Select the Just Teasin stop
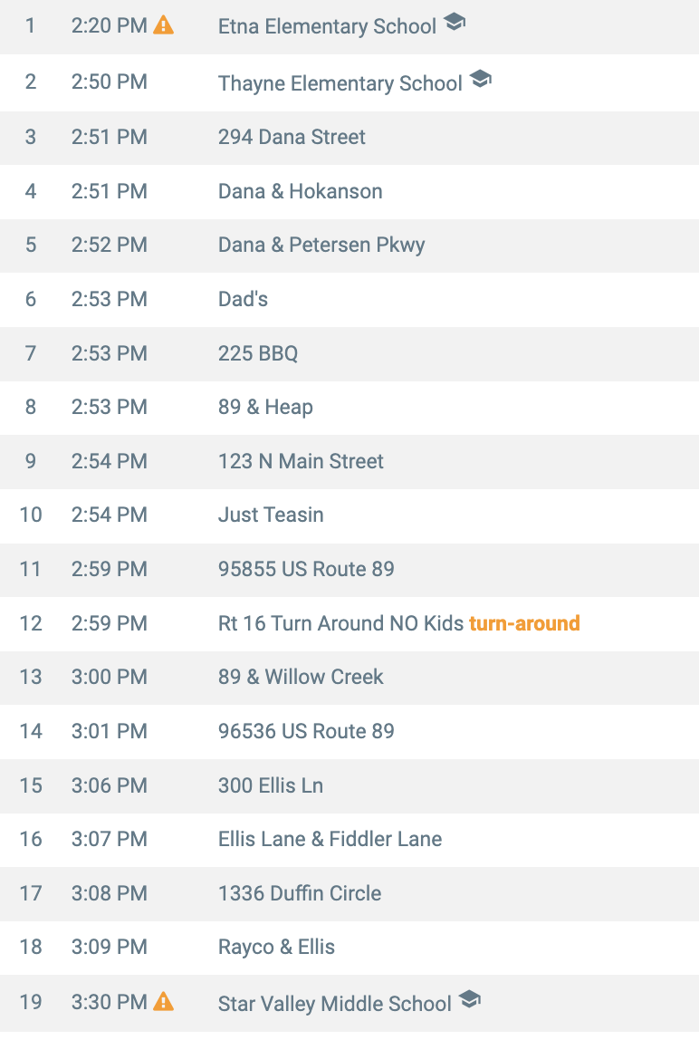This screenshot has width=699, height=1040. click(271, 515)
